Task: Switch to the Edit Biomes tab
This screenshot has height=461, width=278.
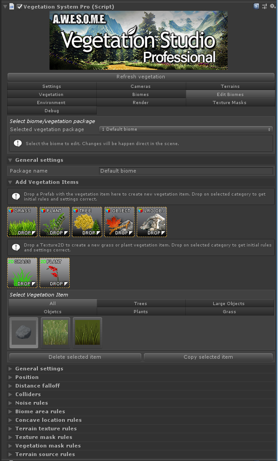Action: [230, 94]
